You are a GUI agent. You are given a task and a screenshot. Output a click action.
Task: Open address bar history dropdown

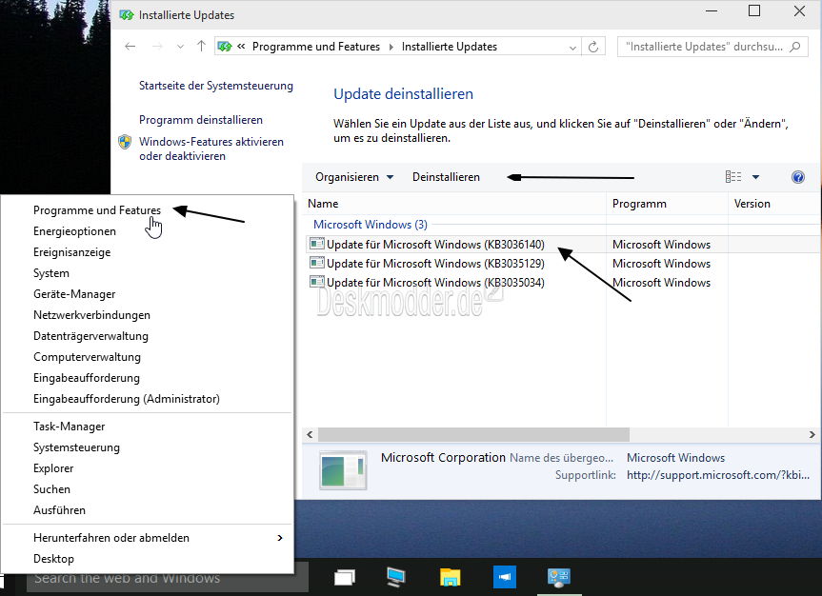tap(572, 48)
